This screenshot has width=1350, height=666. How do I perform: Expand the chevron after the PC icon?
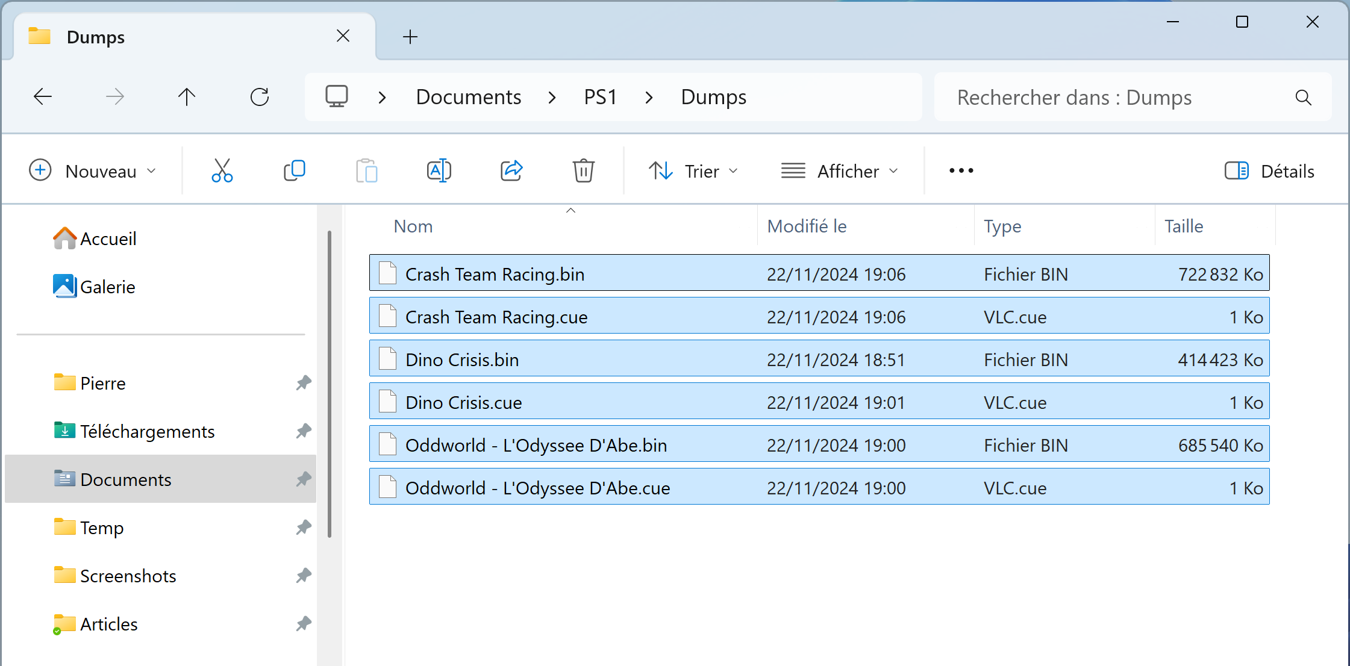click(x=382, y=97)
